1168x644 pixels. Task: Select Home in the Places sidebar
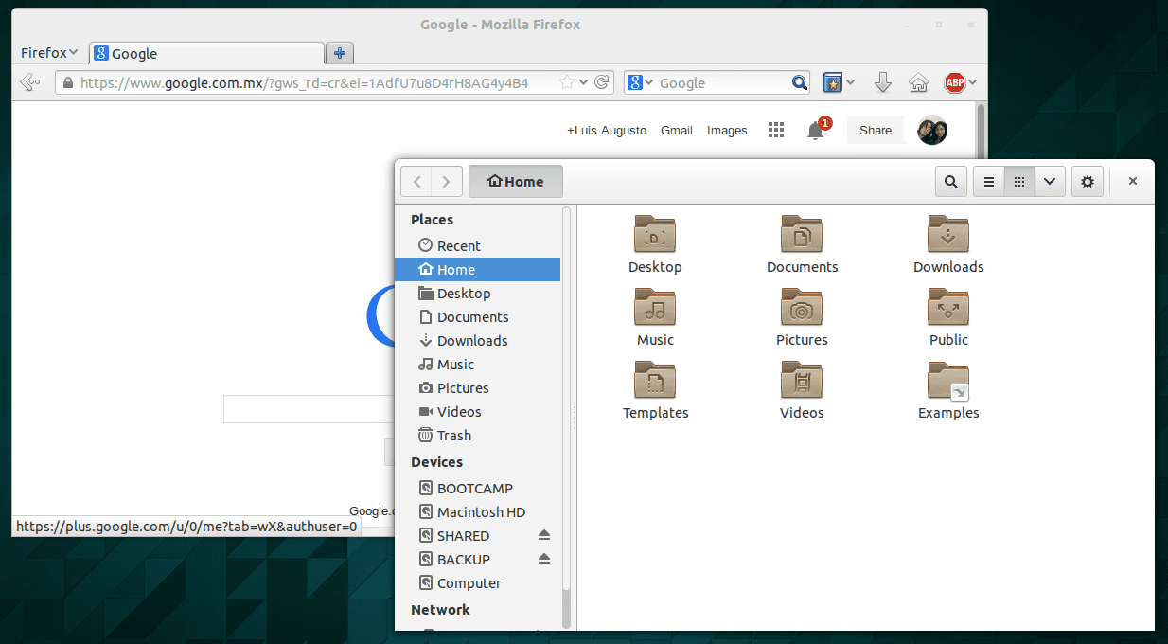[477, 270]
